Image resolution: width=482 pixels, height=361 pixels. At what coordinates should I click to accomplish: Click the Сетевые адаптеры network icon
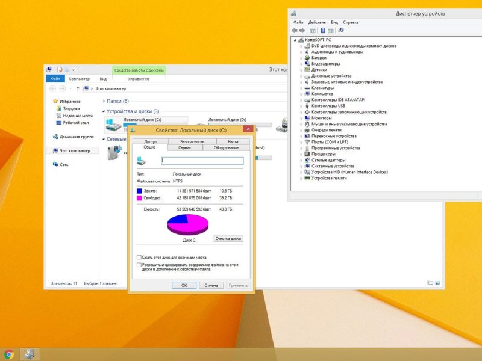pos(307,160)
